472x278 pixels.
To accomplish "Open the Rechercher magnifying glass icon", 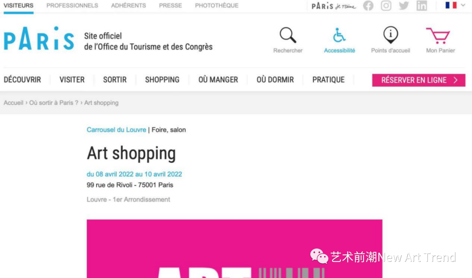I will [x=288, y=35].
